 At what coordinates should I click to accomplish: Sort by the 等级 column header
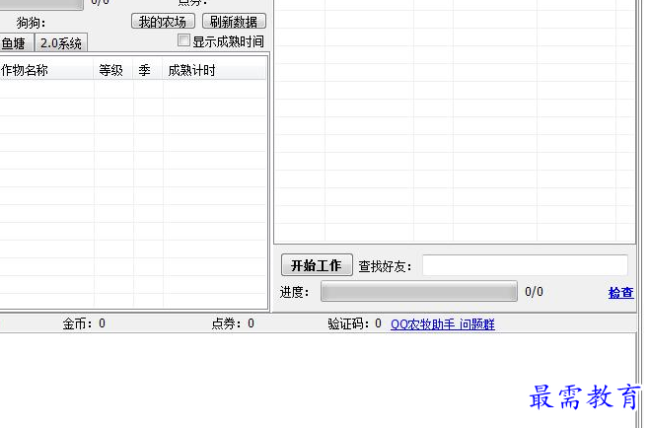coord(112,70)
